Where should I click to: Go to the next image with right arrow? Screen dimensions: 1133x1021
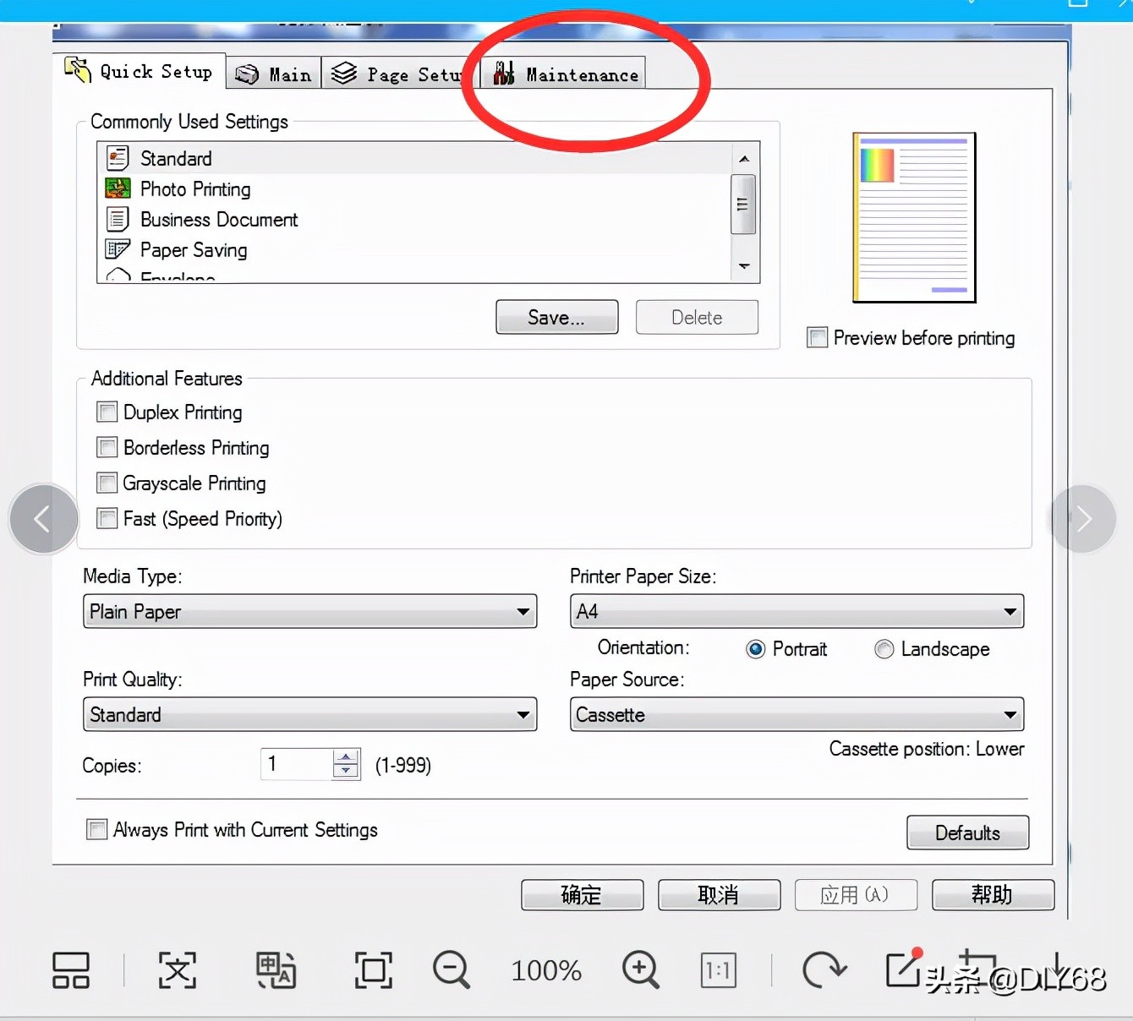pos(1083,519)
